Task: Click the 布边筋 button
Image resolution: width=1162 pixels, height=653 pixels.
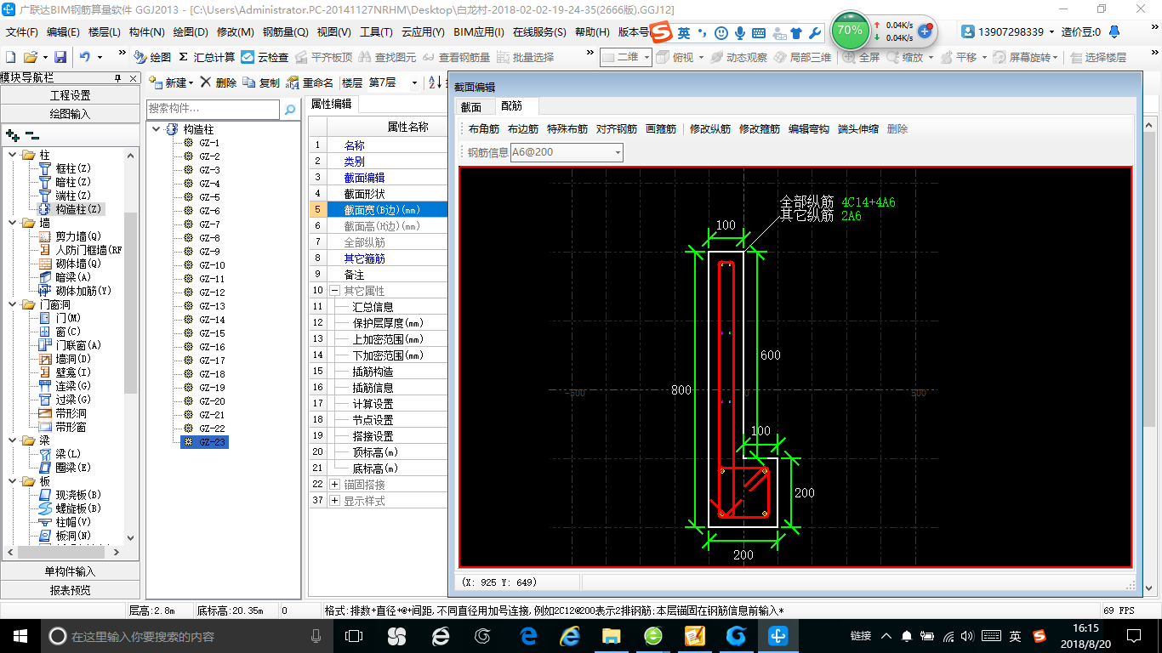Action: (523, 129)
